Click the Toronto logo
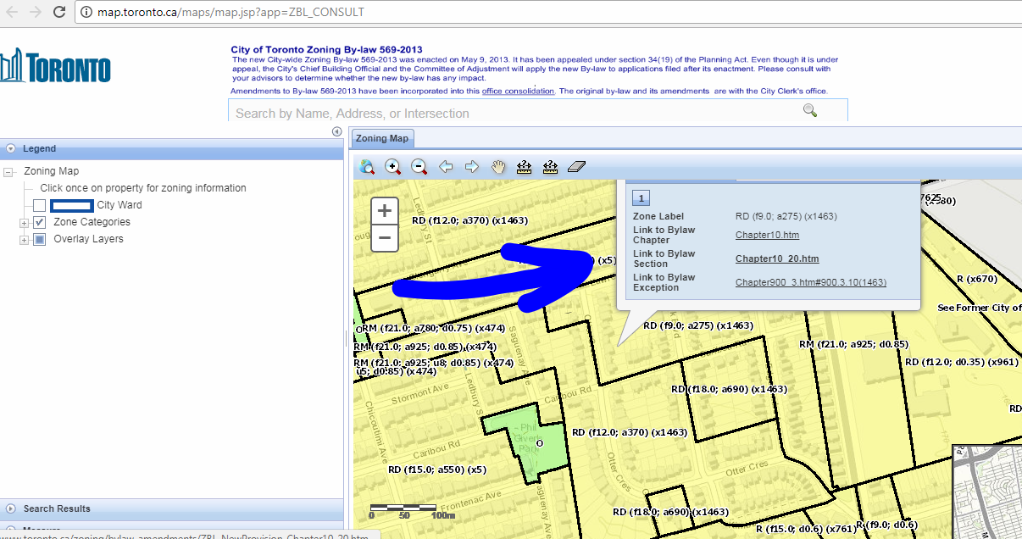 pyautogui.click(x=56, y=65)
